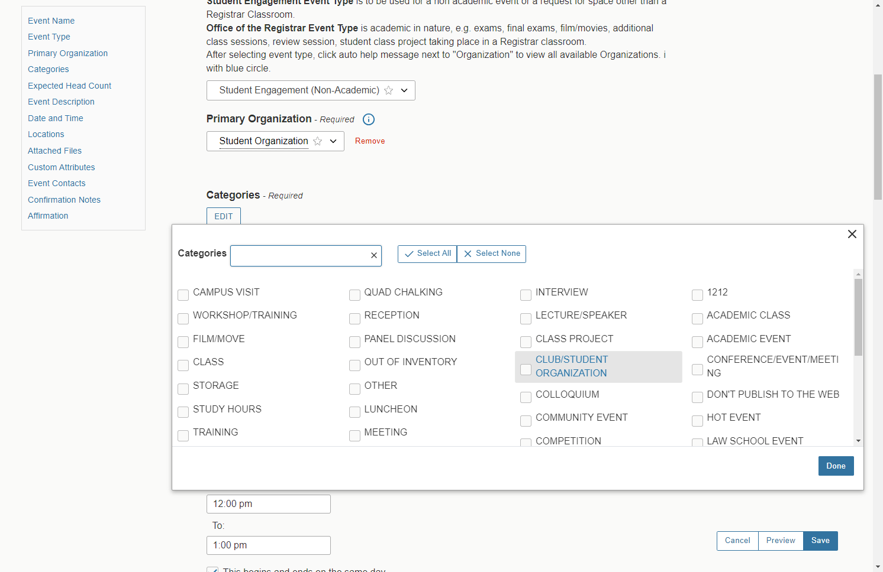Remove the primary organization via Remove link

click(370, 141)
